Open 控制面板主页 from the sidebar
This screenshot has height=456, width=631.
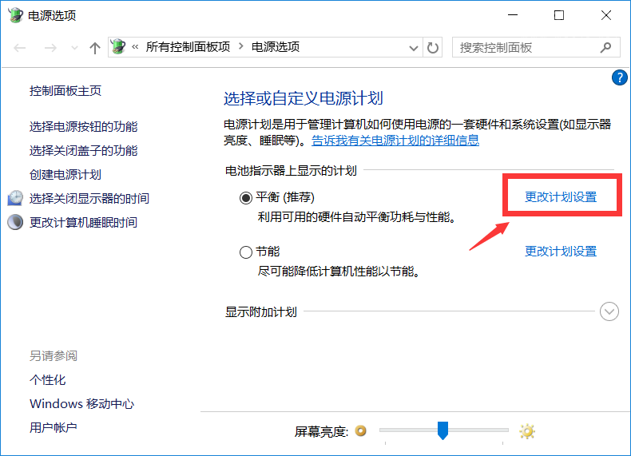(x=65, y=91)
